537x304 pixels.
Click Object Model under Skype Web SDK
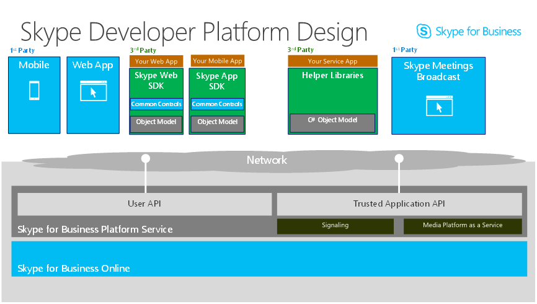tap(156, 123)
